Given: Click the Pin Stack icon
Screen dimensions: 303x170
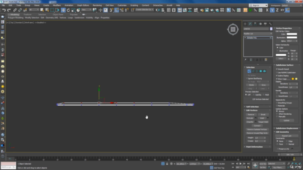Looking at the screenshot, I should [x=245, y=60].
